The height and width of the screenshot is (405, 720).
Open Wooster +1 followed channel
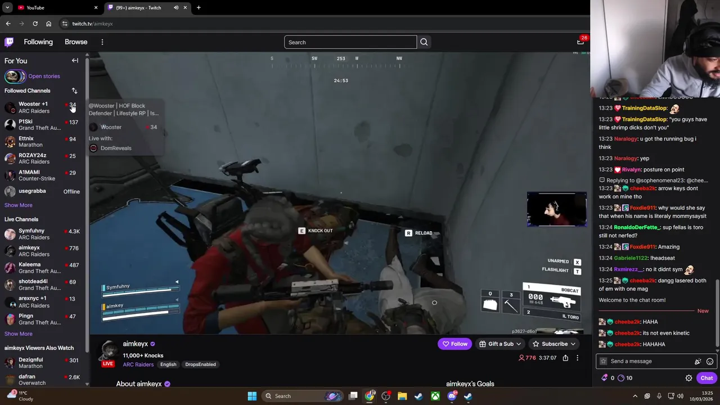(43, 107)
